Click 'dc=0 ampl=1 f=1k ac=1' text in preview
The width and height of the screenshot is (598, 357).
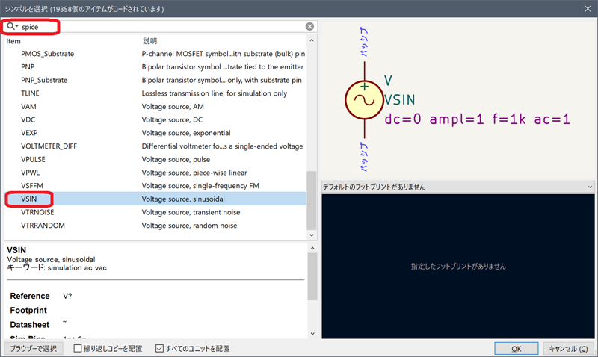point(477,119)
